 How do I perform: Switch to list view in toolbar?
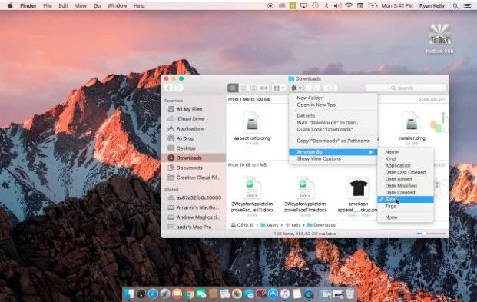tap(243, 88)
